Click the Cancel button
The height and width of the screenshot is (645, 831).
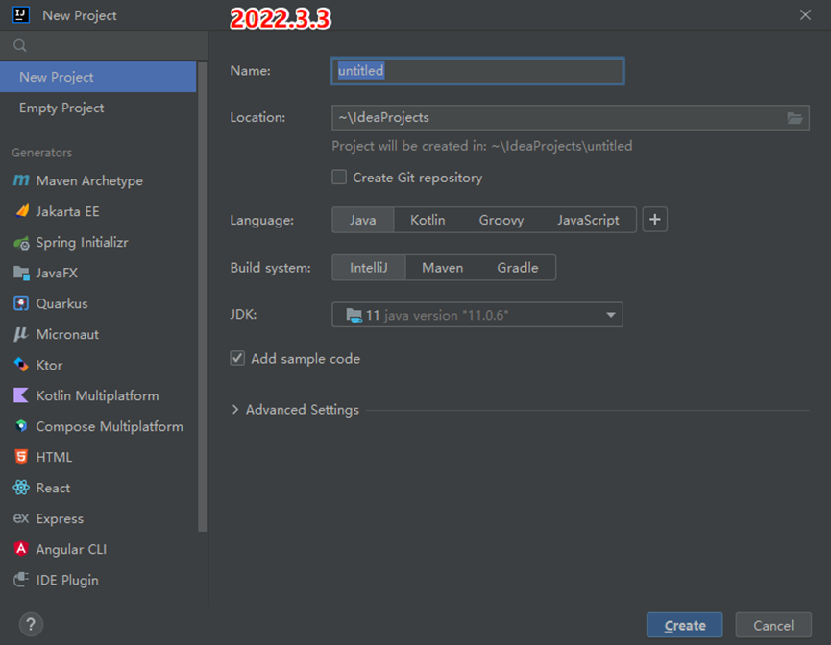tap(773, 625)
